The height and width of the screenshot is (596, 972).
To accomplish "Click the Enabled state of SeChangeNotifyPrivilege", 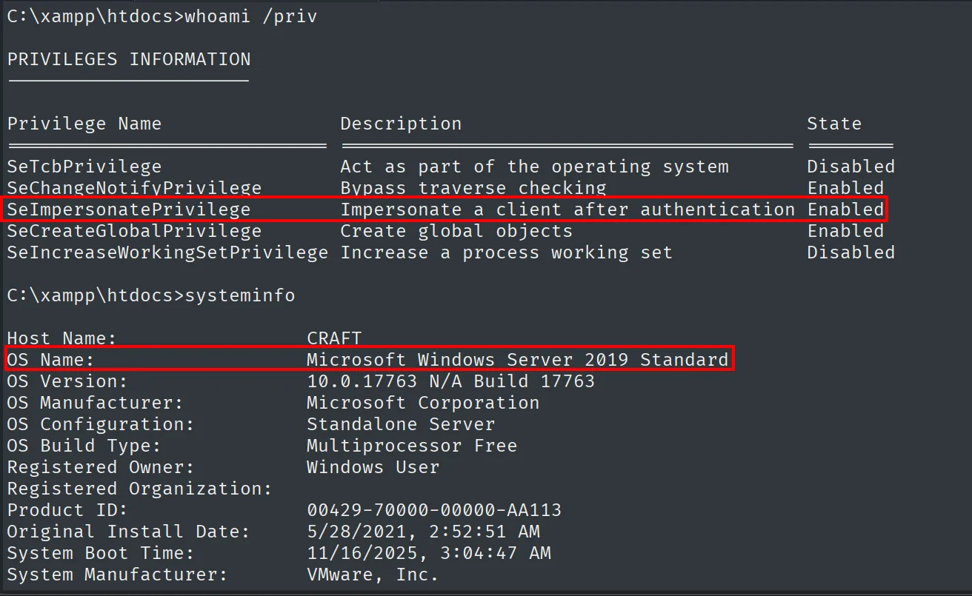I will pos(845,188).
